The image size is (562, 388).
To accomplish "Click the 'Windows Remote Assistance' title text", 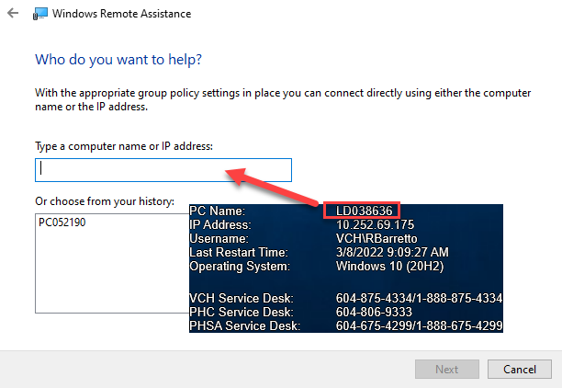I will 122,14.
